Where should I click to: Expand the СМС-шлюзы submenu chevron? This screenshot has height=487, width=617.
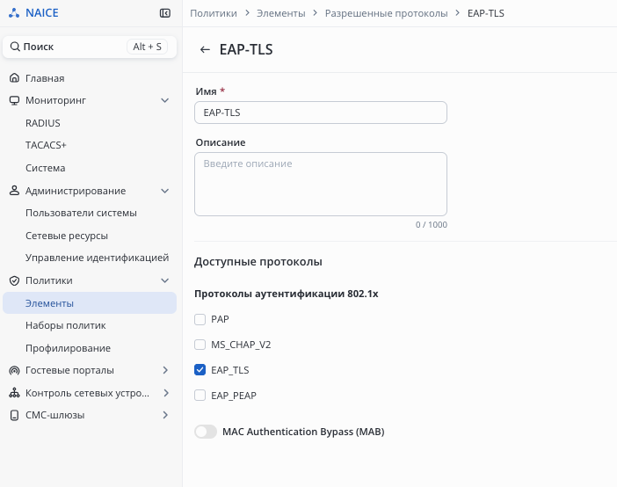coord(164,415)
